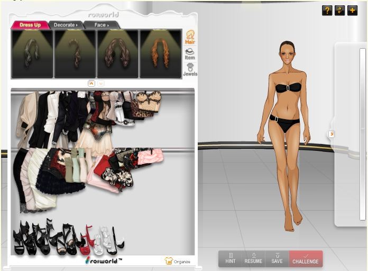Open the Hair category
The width and height of the screenshot is (368, 271).
(x=189, y=37)
